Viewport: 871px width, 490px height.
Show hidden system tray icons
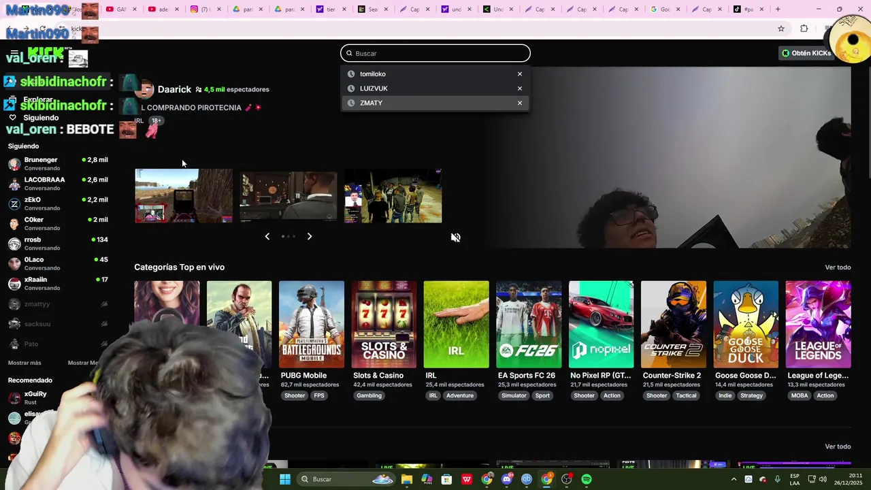pos(734,479)
